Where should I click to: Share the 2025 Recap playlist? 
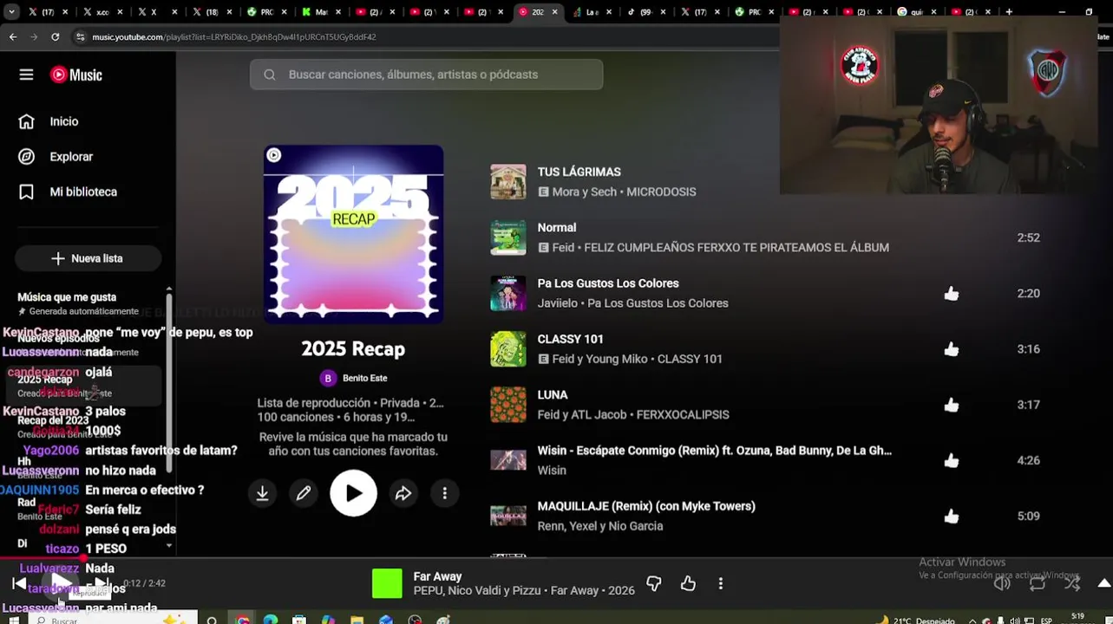tap(403, 493)
